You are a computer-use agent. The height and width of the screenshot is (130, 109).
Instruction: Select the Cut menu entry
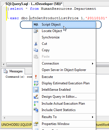64,44
